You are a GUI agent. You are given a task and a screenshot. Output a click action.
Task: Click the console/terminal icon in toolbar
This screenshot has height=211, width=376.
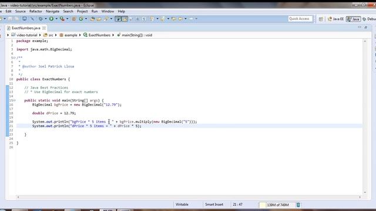(25, 19)
